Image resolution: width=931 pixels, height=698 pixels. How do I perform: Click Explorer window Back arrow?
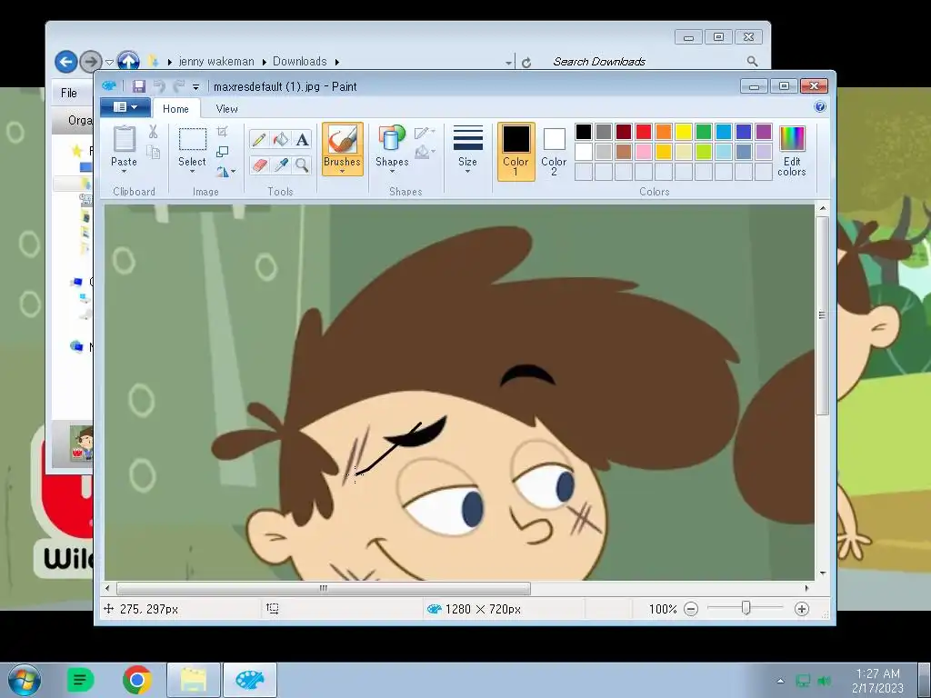tap(65, 61)
